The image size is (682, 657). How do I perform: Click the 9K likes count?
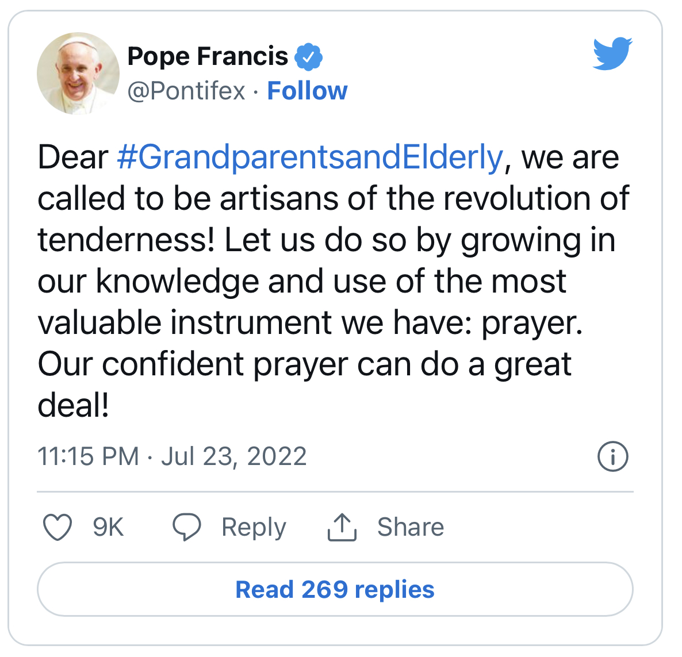(x=108, y=527)
